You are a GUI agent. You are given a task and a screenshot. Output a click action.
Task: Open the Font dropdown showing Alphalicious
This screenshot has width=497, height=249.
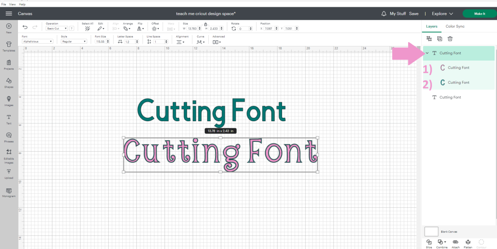37,42
